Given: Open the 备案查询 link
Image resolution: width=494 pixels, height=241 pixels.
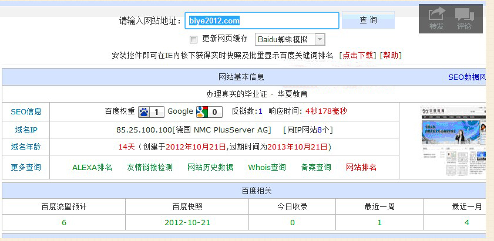Looking at the screenshot, I should 316,167.
